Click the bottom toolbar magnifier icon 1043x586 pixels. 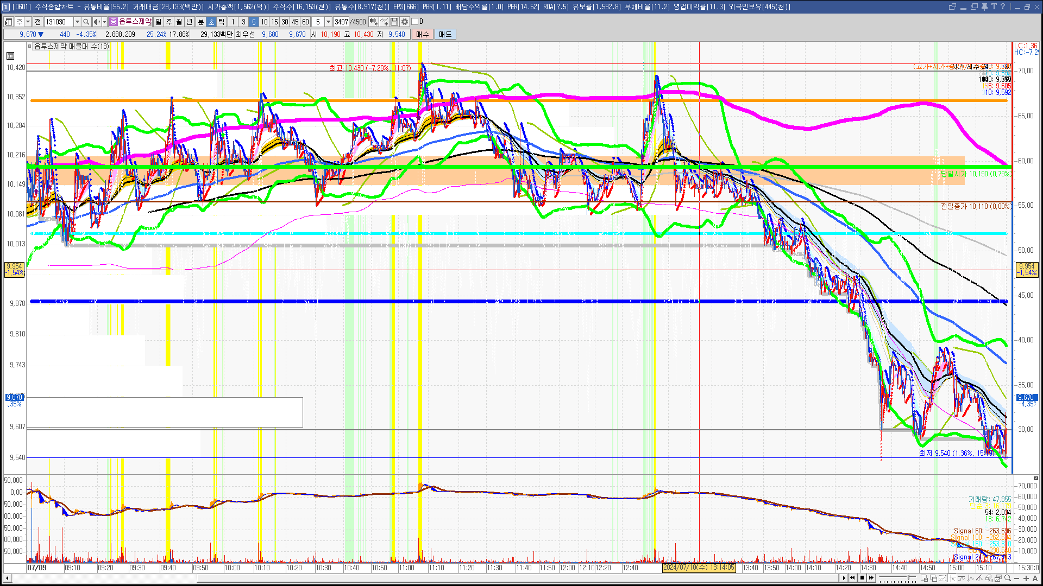pyautogui.click(x=1008, y=578)
